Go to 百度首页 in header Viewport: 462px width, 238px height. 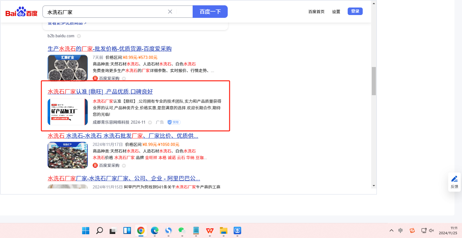pos(316,12)
